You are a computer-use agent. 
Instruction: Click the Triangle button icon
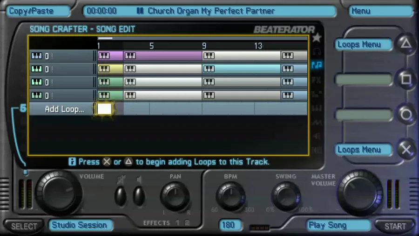coord(406,43)
